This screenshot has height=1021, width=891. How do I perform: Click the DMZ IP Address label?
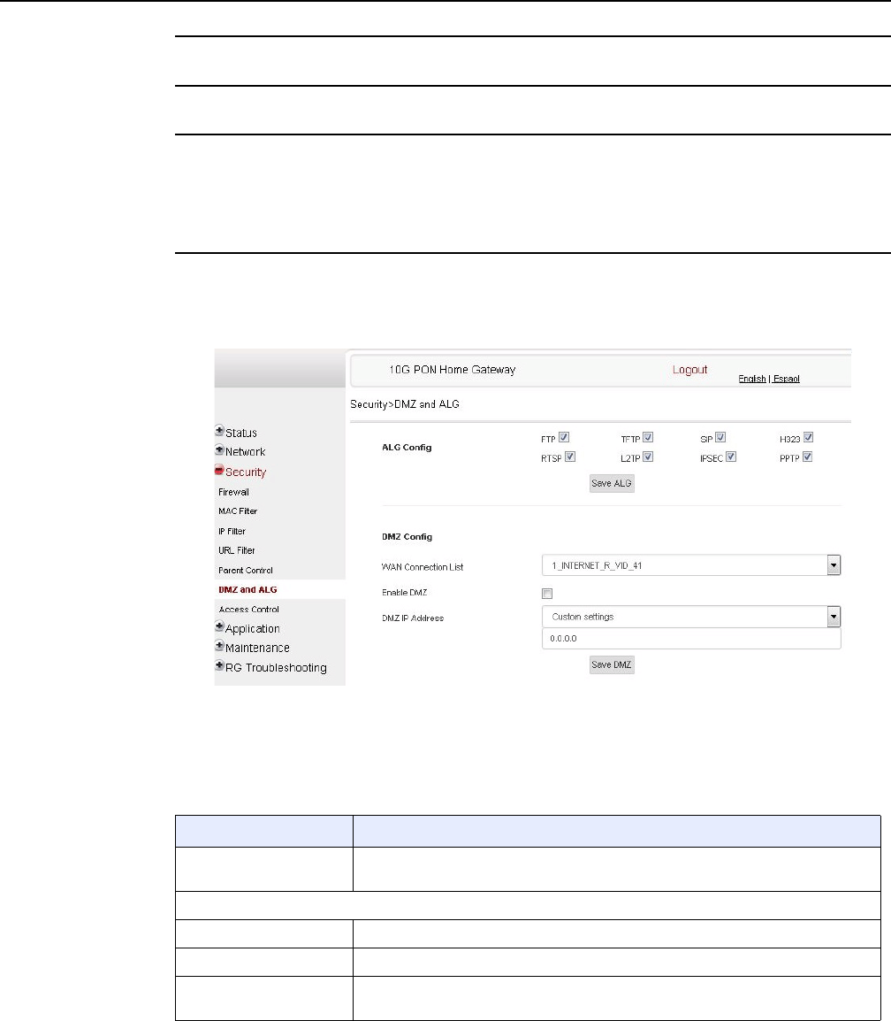pyautogui.click(x=412, y=618)
